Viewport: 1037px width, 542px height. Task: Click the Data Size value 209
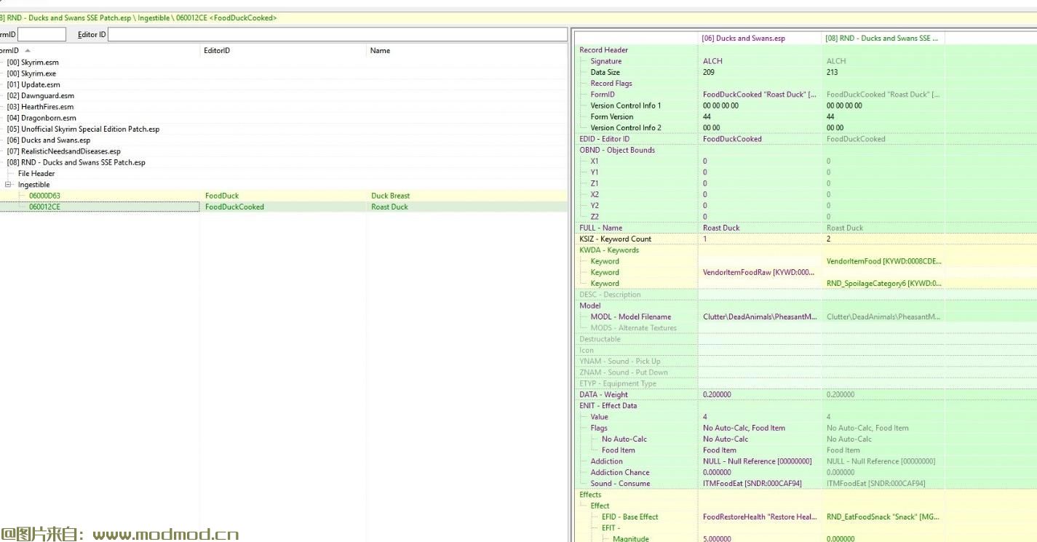pos(709,72)
